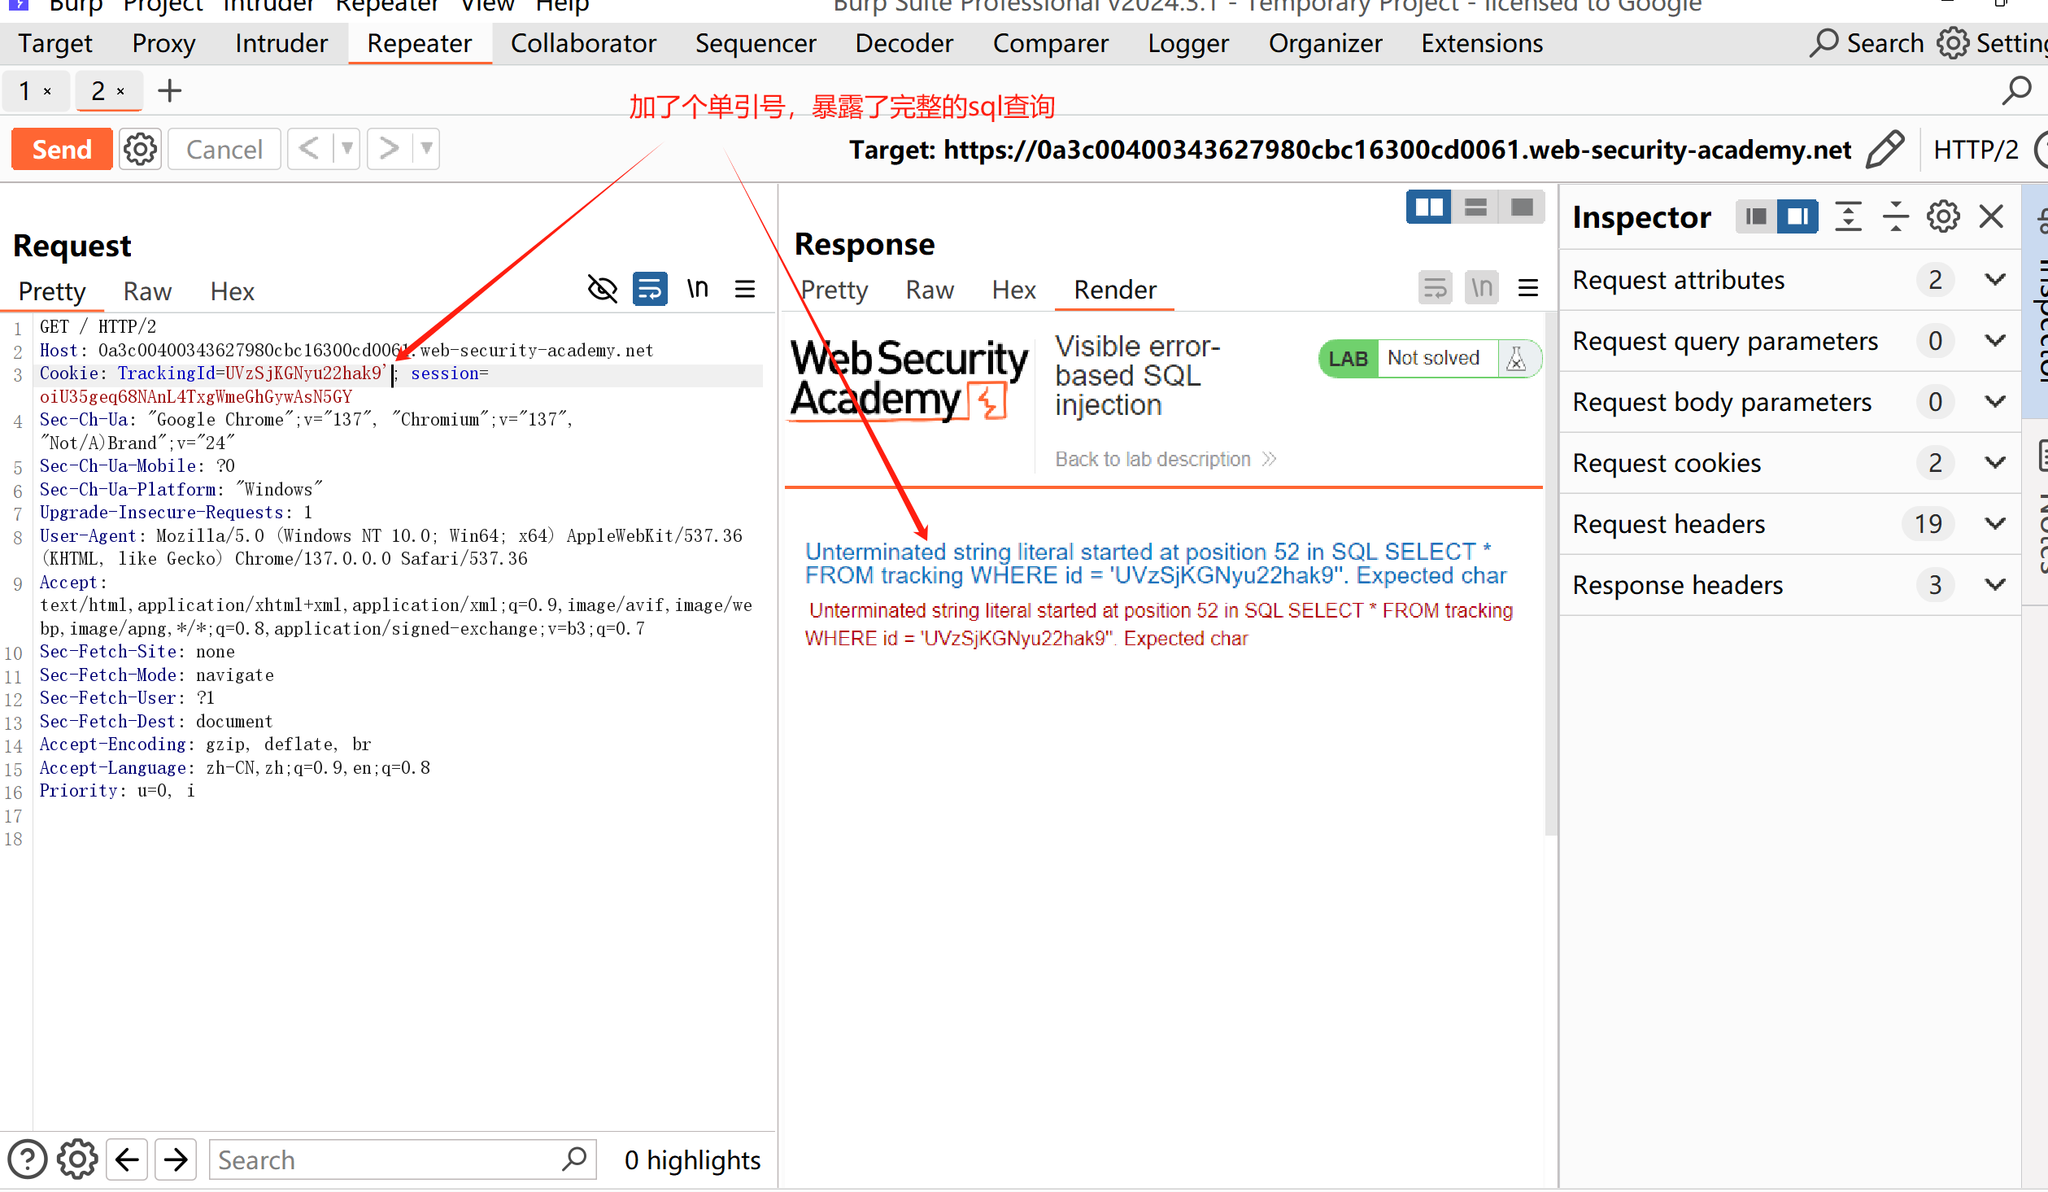Viewport: 2048px width, 1192px height.
Task: Click the add new Repeater tab plus
Action: tap(169, 91)
